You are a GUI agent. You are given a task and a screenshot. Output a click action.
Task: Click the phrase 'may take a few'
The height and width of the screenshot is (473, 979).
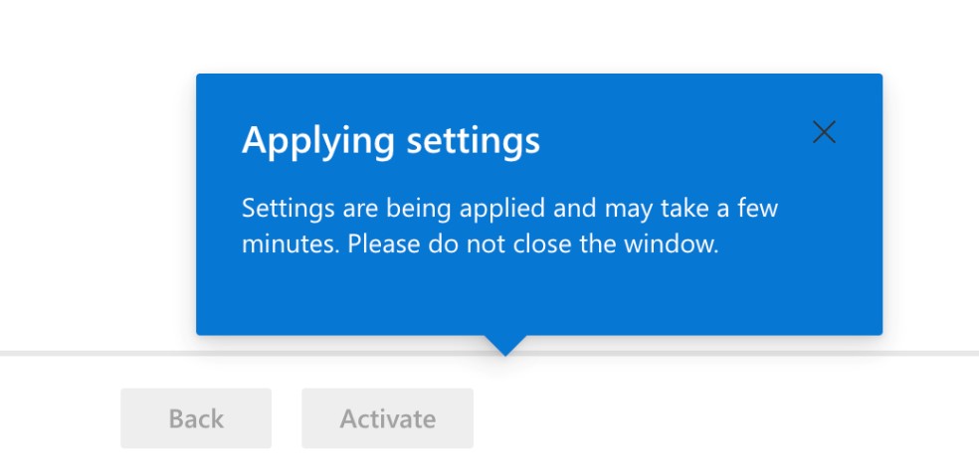click(691, 208)
